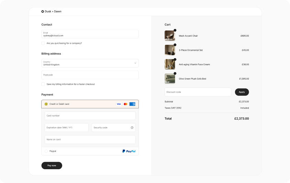Click the Total label

pos(168,119)
